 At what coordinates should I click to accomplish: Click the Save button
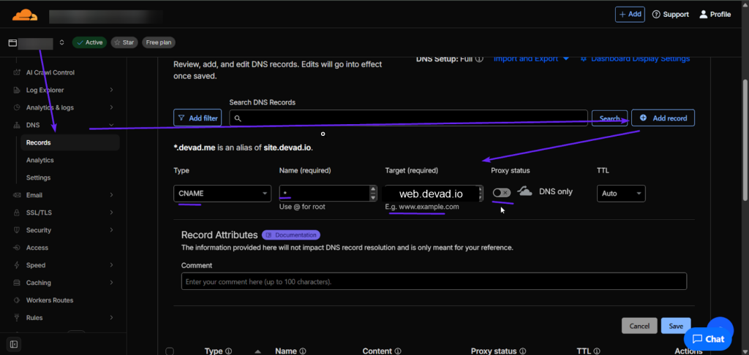[x=676, y=326]
